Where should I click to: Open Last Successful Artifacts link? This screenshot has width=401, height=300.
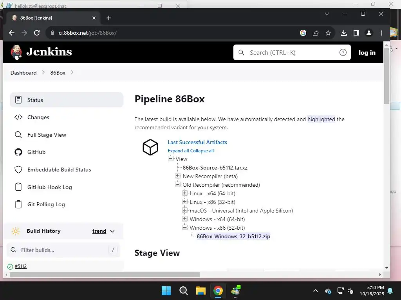pyautogui.click(x=197, y=142)
